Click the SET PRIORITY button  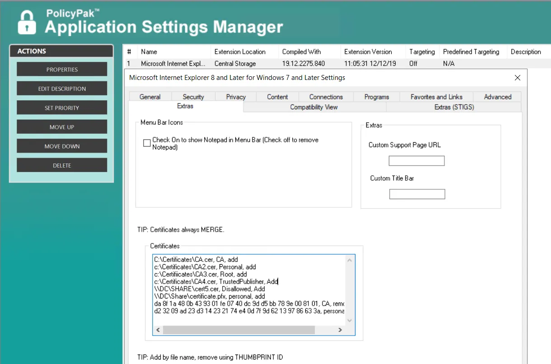[x=62, y=108]
